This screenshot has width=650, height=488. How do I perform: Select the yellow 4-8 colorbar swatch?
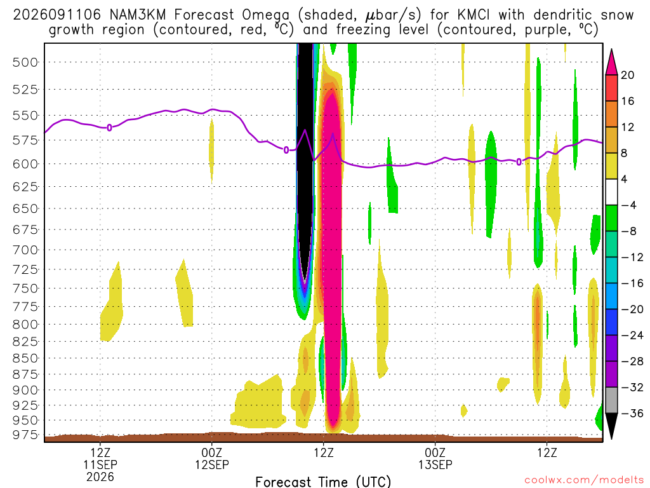tap(611, 166)
